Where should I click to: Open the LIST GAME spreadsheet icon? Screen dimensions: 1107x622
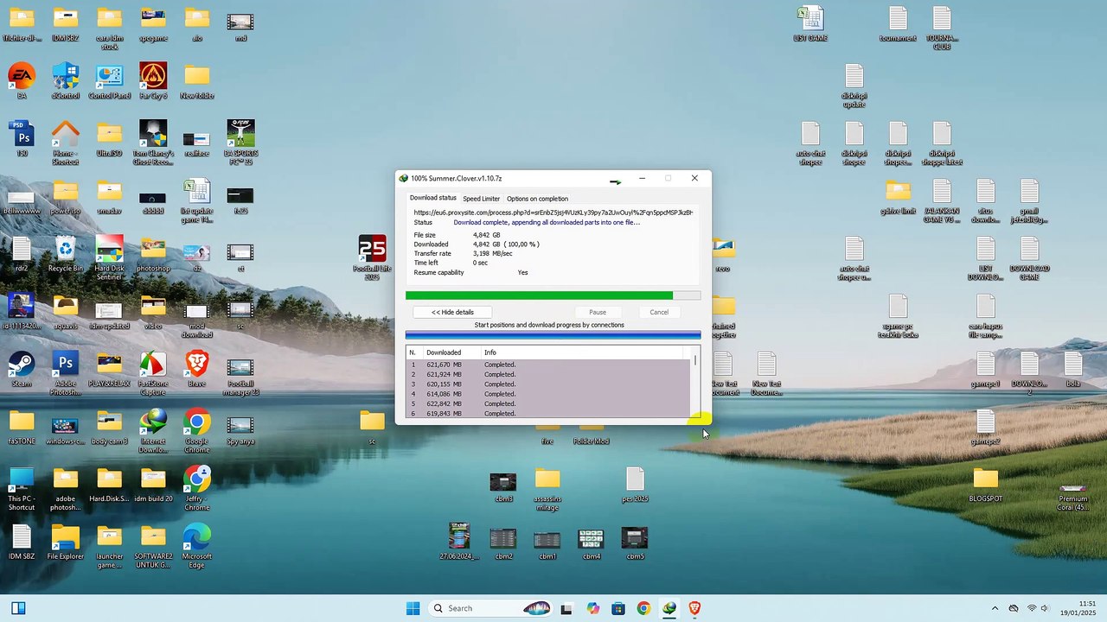pos(810,23)
